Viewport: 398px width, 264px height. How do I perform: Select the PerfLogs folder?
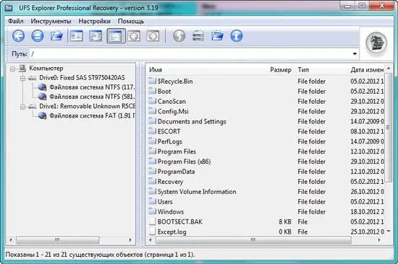tap(170, 141)
